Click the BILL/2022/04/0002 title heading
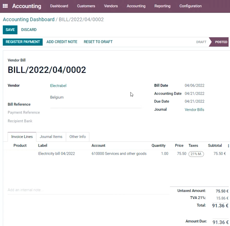Screen dimensions: 230x226 (x=47, y=70)
